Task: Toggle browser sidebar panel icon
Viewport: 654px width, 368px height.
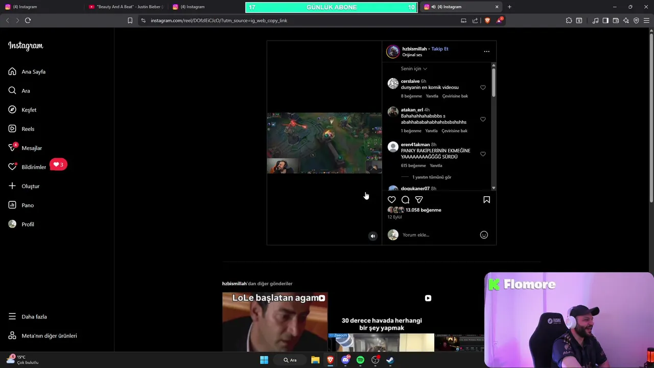Action: pos(605,20)
